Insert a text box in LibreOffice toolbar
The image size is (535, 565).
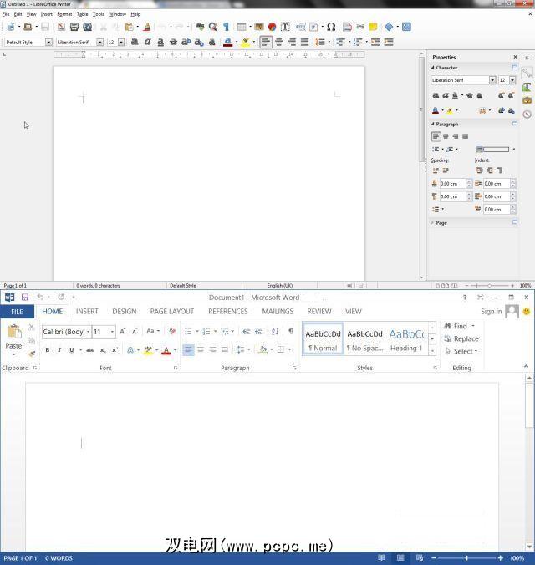(285, 27)
